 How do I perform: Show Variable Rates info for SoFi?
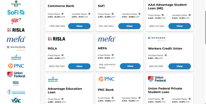point(139,14)
